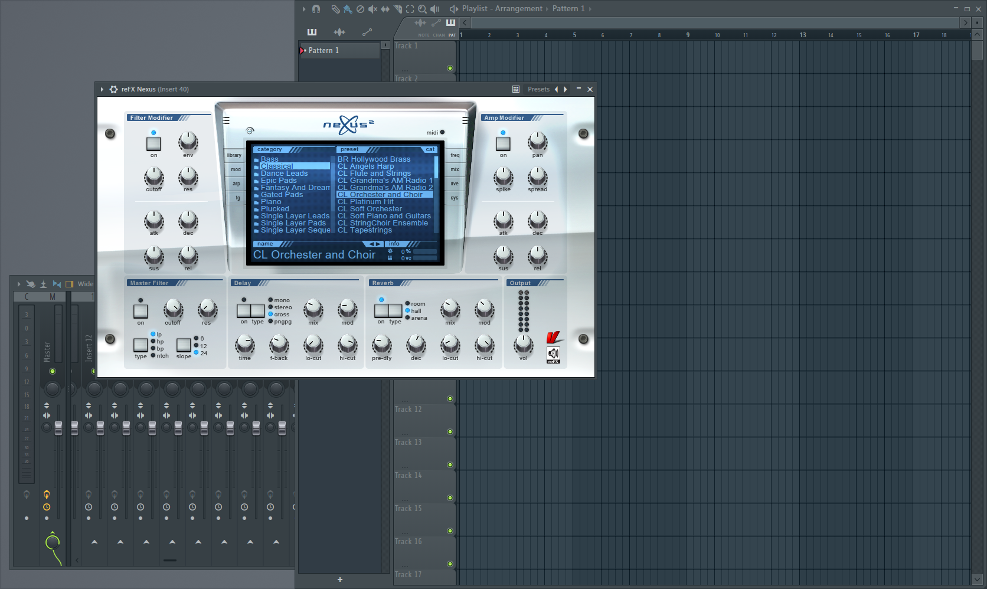Screen dimensions: 987x589
Task: Open Nexus plugin window options arrow
Action: click(x=102, y=89)
